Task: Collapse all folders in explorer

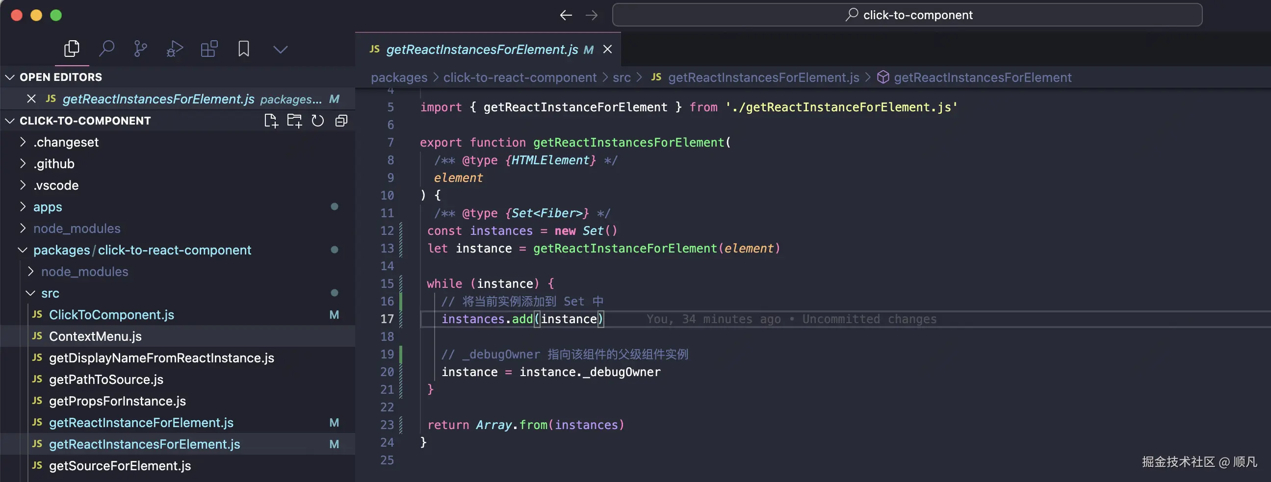Action: 341,121
